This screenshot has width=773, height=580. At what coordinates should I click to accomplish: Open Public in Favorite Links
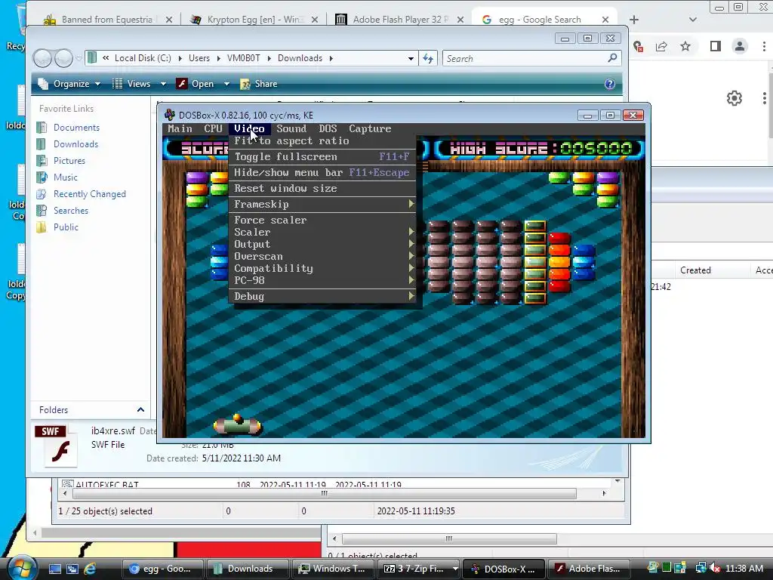66,227
